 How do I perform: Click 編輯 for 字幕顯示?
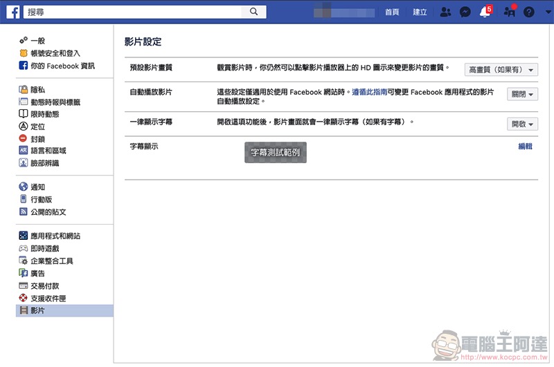[x=525, y=146]
